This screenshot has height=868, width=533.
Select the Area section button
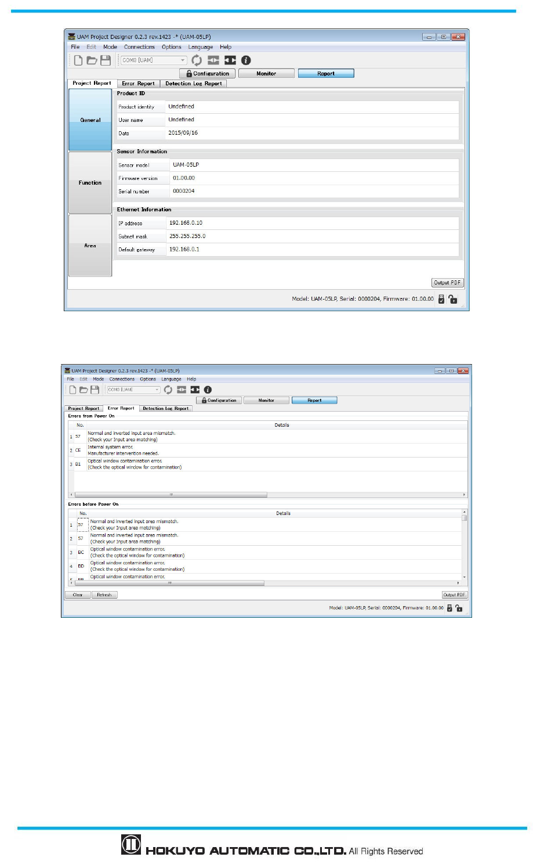coord(90,246)
